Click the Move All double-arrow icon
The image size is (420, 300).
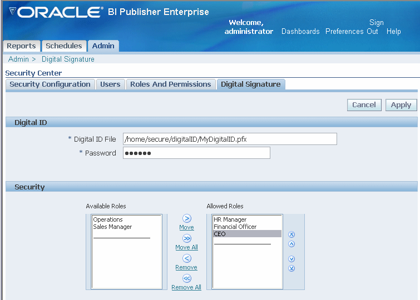pos(187,238)
